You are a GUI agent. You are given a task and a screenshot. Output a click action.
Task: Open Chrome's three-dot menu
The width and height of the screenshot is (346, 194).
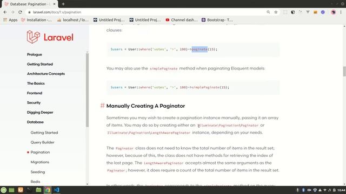[341, 12]
